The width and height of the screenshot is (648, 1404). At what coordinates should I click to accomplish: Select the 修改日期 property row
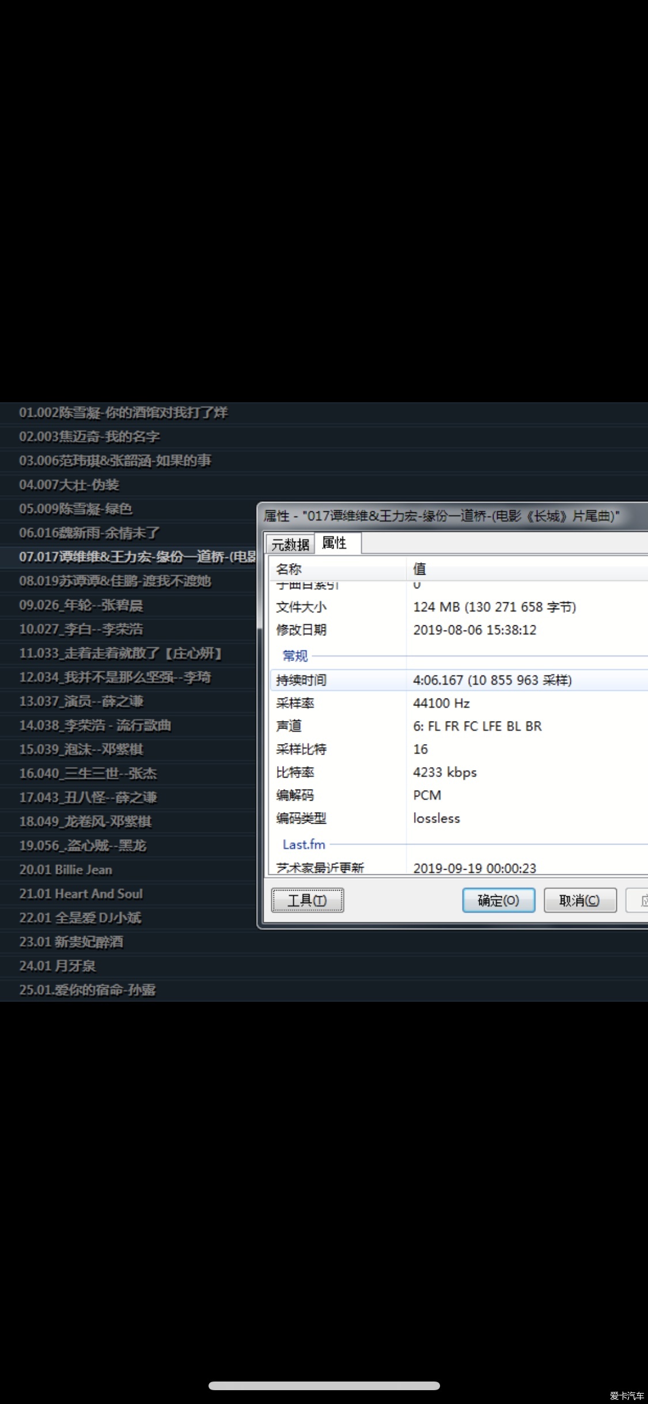pyautogui.click(x=459, y=630)
